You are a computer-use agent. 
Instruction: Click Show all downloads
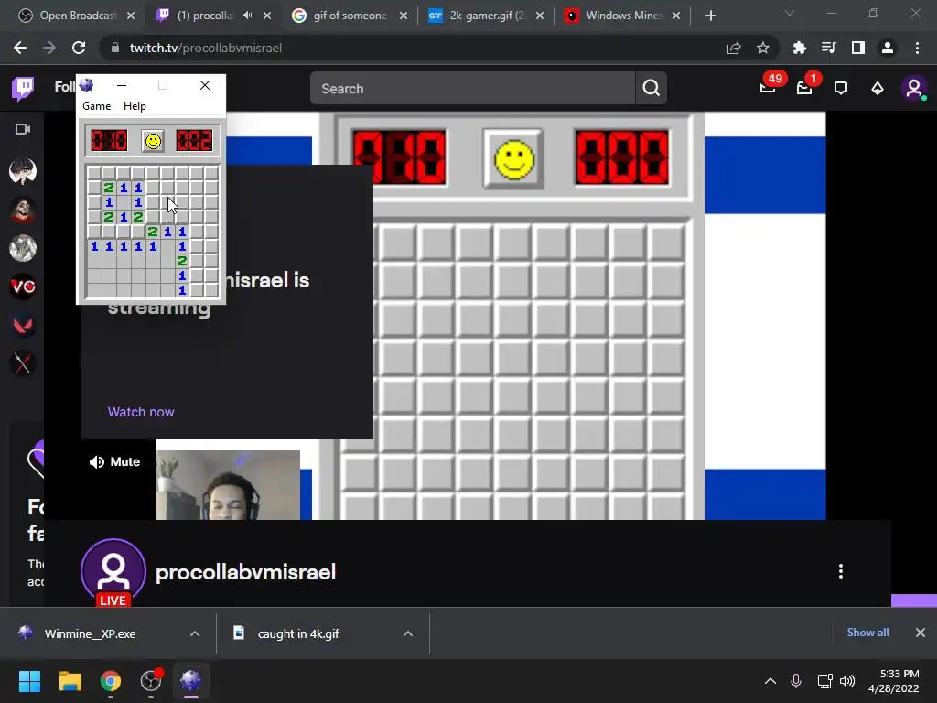867,633
